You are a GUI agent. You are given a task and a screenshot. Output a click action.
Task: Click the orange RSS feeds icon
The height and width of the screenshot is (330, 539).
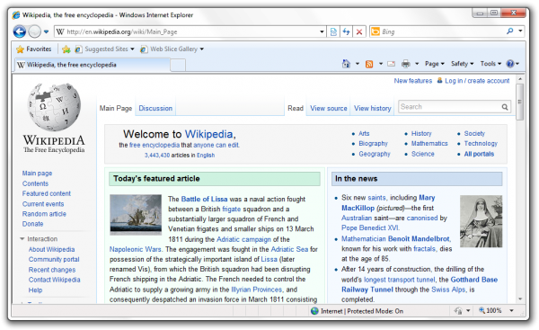click(x=369, y=64)
